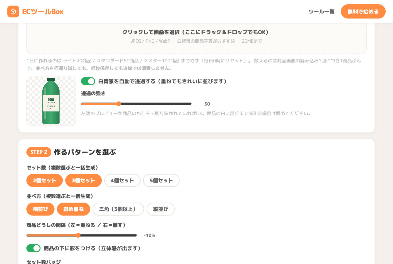Click the transparency value 30
The width and height of the screenshot is (393, 264).
click(x=207, y=104)
